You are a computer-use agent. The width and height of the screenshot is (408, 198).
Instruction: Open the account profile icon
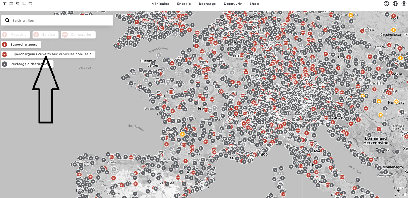pos(404,4)
